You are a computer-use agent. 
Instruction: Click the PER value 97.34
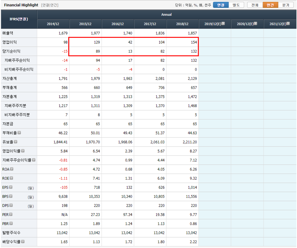[128, 214]
